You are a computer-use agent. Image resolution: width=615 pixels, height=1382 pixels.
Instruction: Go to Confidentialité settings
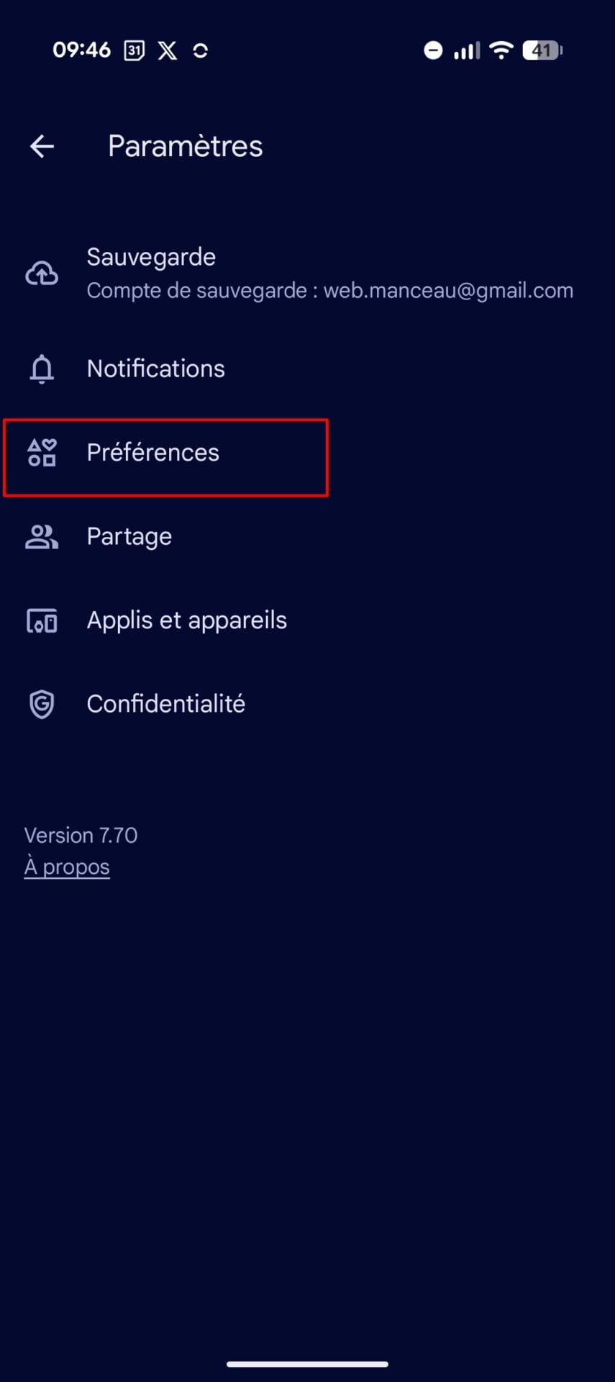(166, 704)
